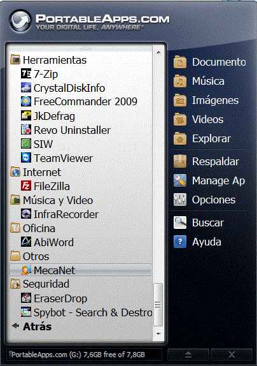Click the Documentos folder icon
257x366 pixels.
pos(180,62)
